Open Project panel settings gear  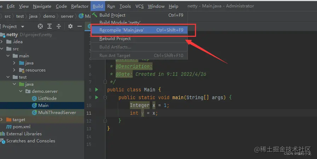pos(70,26)
